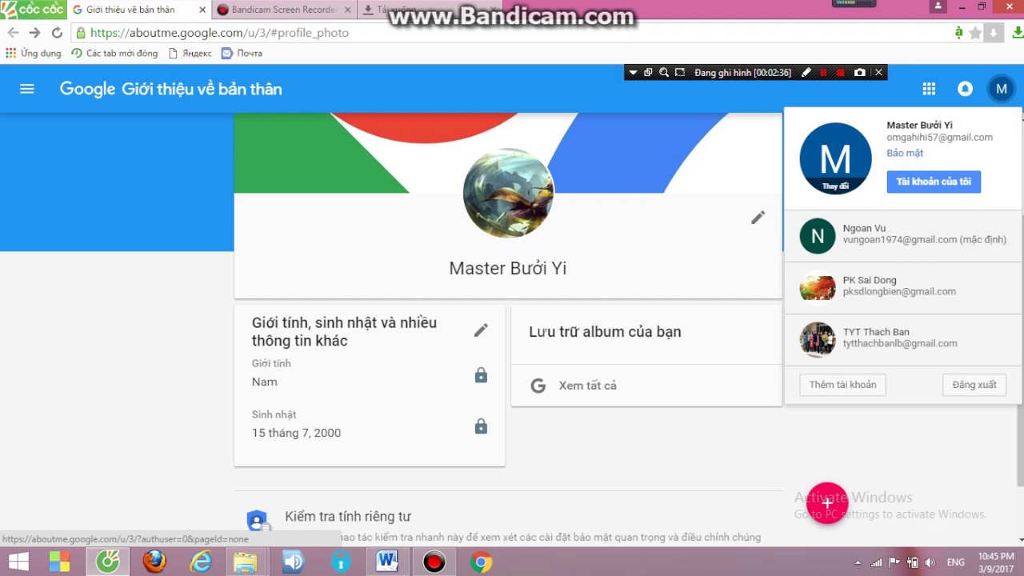1024x576 pixels.
Task: Open the Почта bookmark
Action: pyautogui.click(x=242, y=53)
